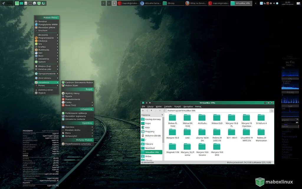The width and height of the screenshot is (302, 189).
Task: Select Zablokuj ekran in Mabox Menu
Action: pyautogui.click(x=46, y=90)
